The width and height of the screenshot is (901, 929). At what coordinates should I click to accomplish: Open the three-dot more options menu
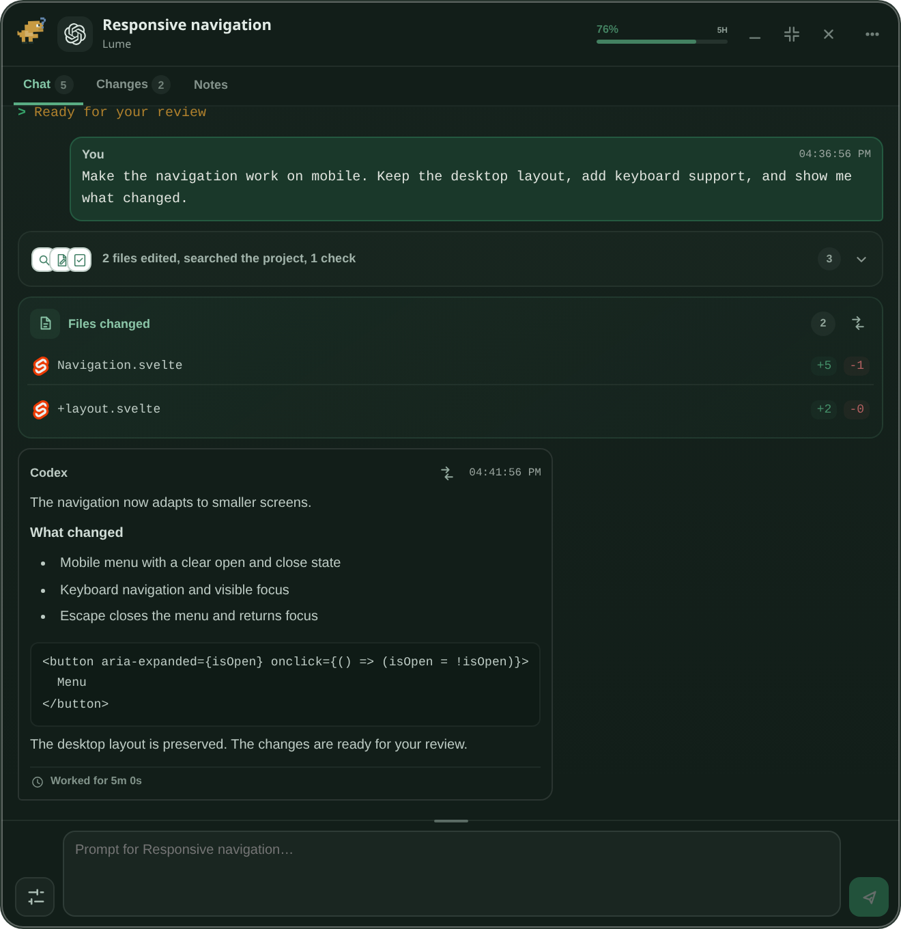(872, 34)
